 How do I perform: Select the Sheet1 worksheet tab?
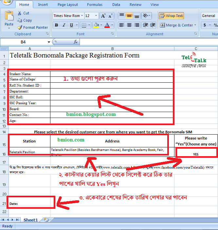point(30,220)
